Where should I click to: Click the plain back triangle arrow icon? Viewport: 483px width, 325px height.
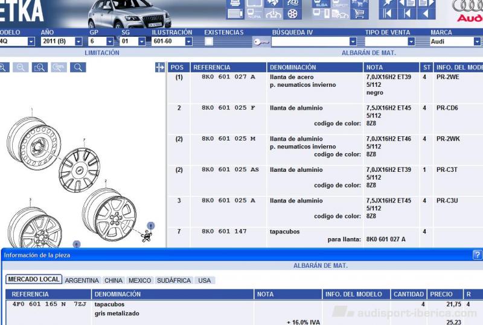426,14
